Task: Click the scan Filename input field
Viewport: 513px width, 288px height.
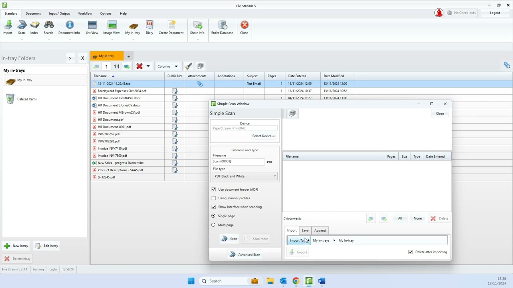Action: (x=238, y=162)
